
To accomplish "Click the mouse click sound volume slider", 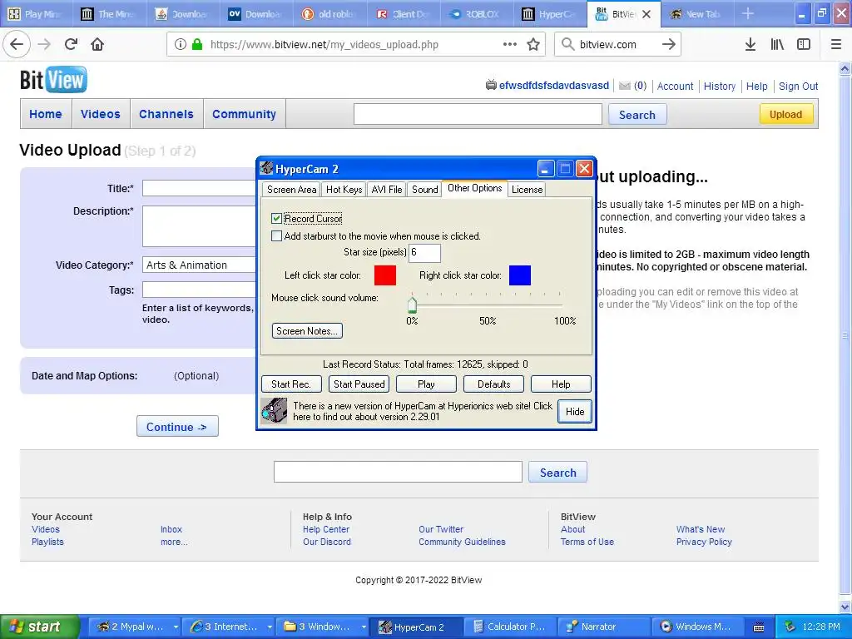I will coord(413,305).
